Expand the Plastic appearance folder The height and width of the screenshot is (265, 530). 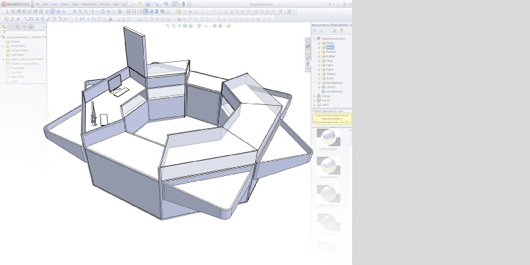coord(319,43)
